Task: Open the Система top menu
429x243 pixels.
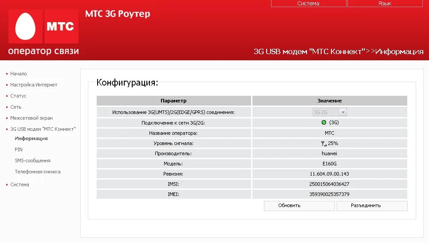Action: tap(308, 4)
